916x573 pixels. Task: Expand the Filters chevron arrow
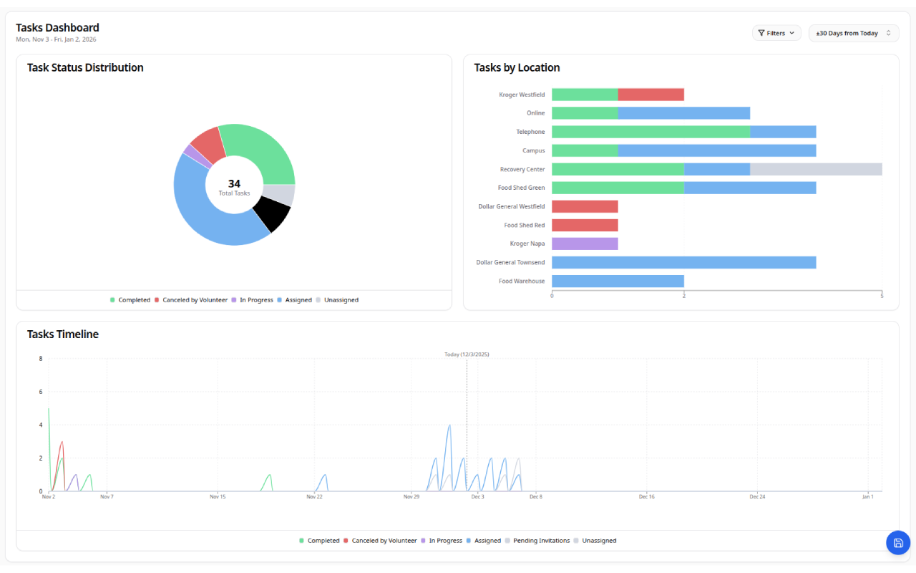point(791,33)
